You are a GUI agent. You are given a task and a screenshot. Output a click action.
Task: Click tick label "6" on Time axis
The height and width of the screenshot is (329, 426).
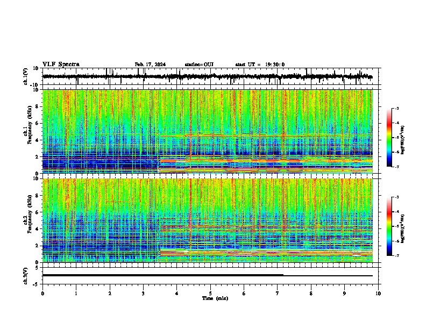click(x=244, y=294)
